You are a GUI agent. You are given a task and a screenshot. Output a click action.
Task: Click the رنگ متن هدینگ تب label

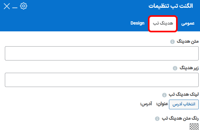tap(180, 118)
